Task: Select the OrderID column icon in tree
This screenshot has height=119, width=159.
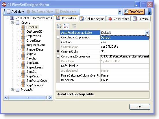Action: [x=23, y=27]
